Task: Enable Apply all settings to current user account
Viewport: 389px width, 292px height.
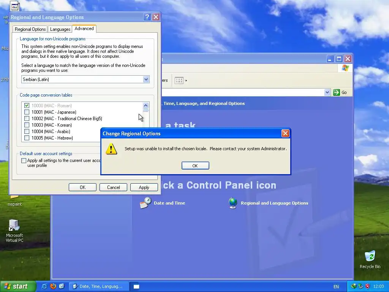Action: click(24, 161)
